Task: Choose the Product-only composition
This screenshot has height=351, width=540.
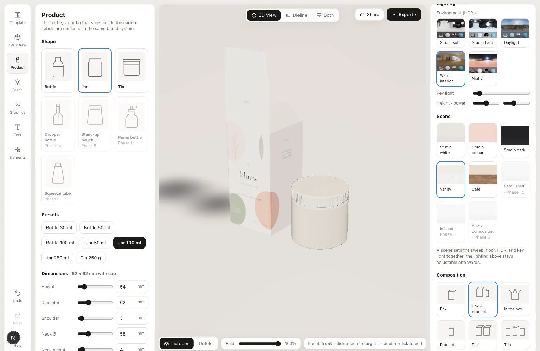Action: pos(451,335)
